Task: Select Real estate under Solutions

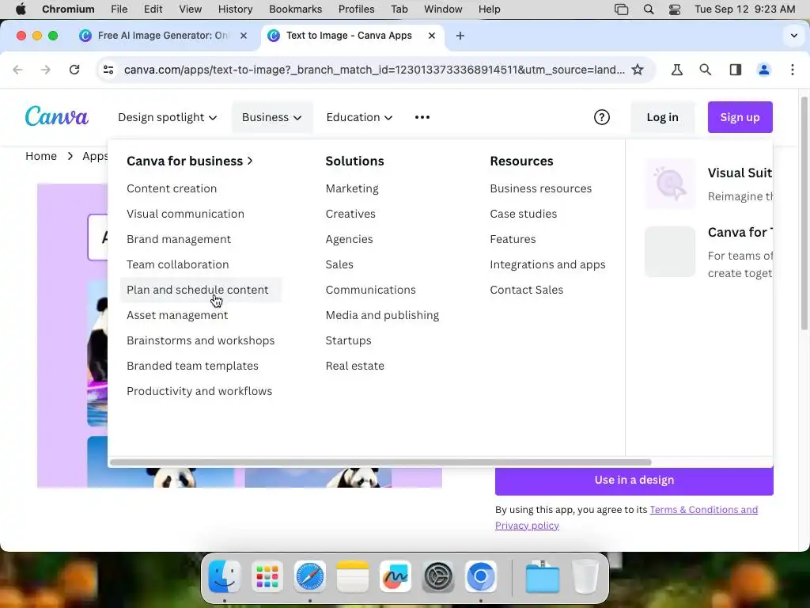Action: 355,366
